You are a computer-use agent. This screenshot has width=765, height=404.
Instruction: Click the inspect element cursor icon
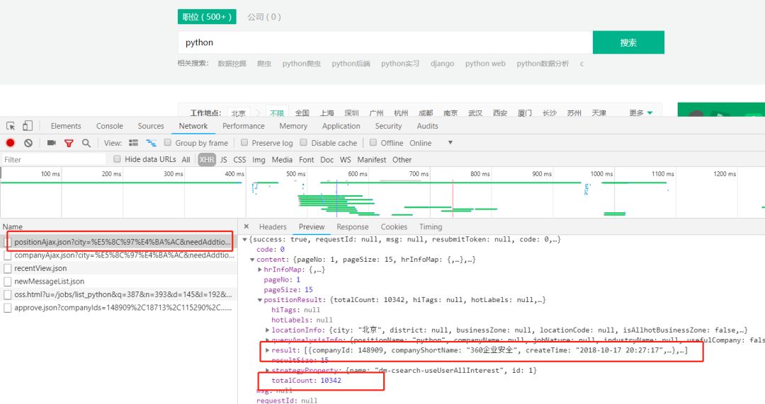(x=11, y=126)
